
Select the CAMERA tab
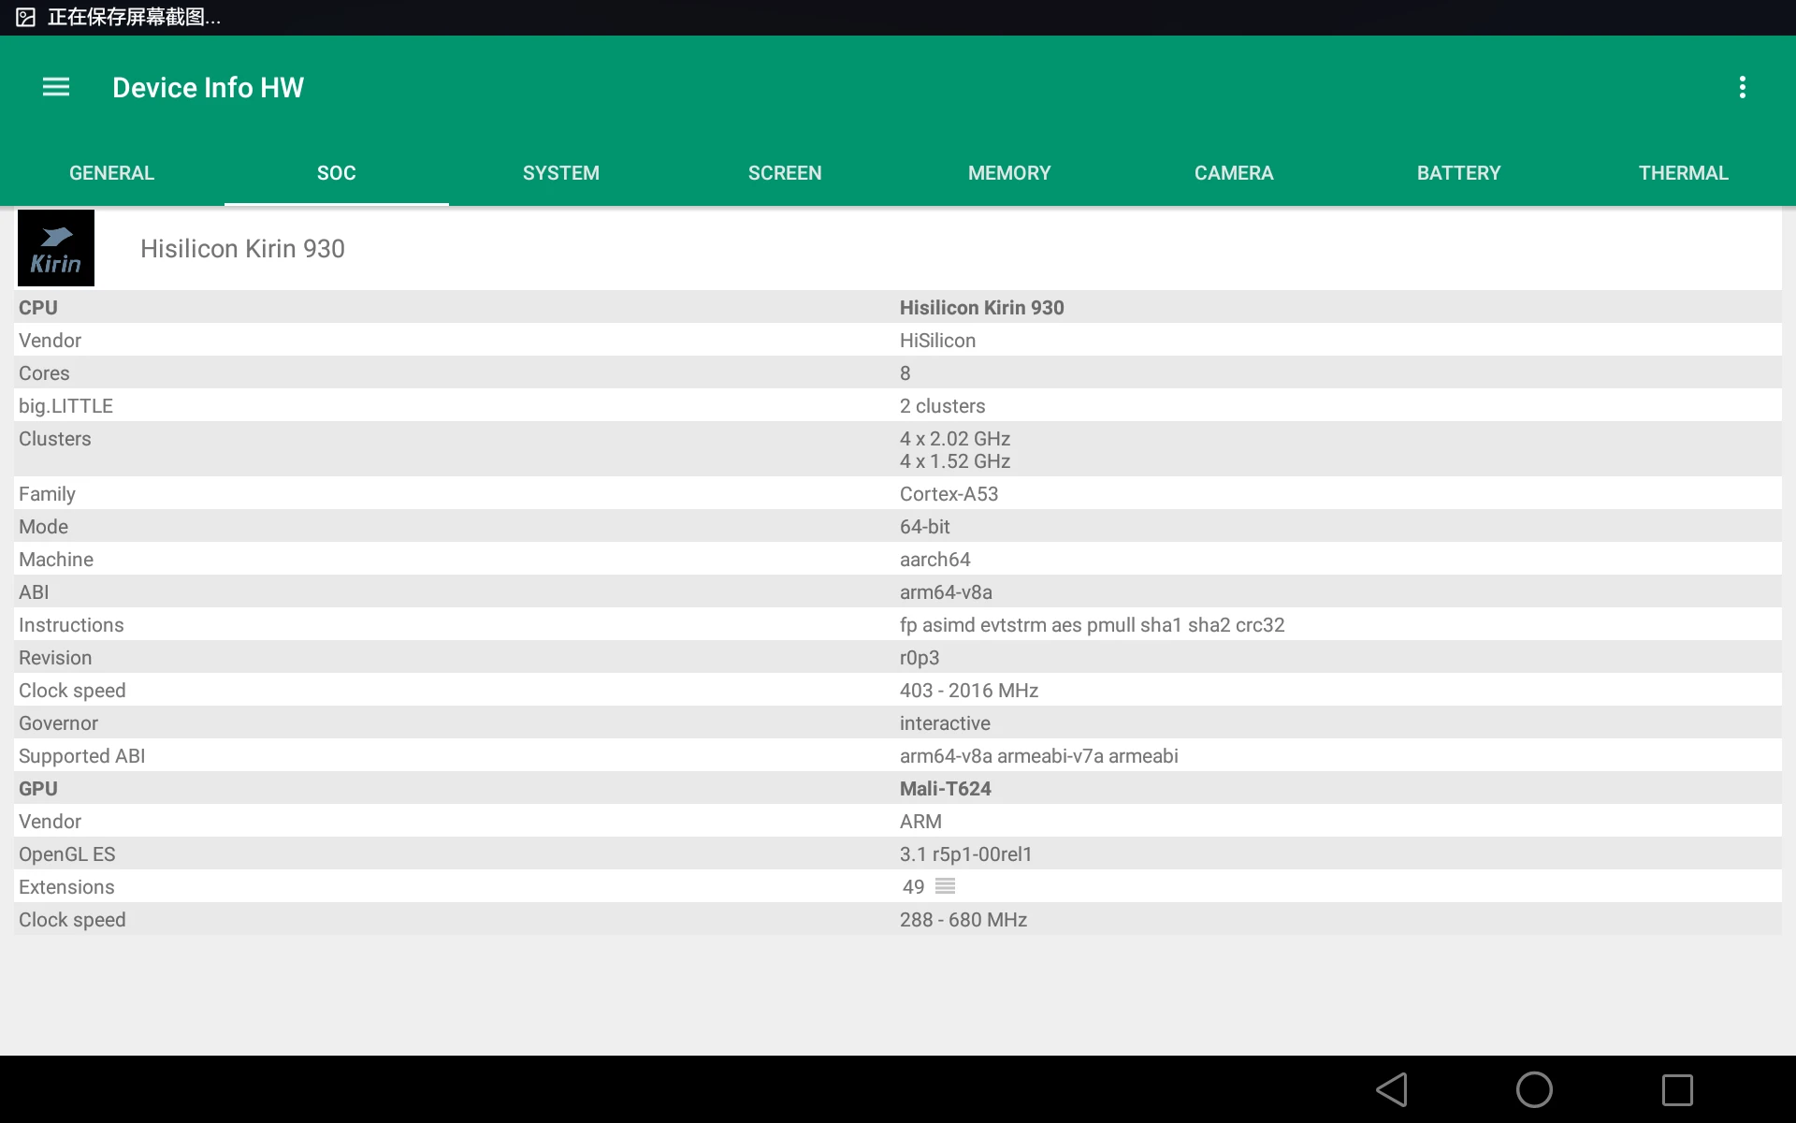tap(1234, 173)
